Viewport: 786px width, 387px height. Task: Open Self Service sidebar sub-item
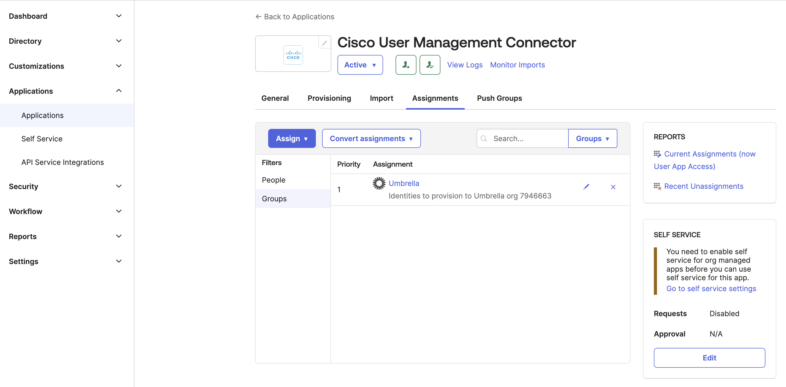coord(67,139)
